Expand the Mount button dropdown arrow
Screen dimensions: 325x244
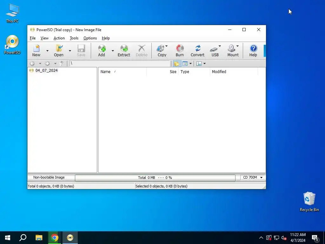point(237,46)
